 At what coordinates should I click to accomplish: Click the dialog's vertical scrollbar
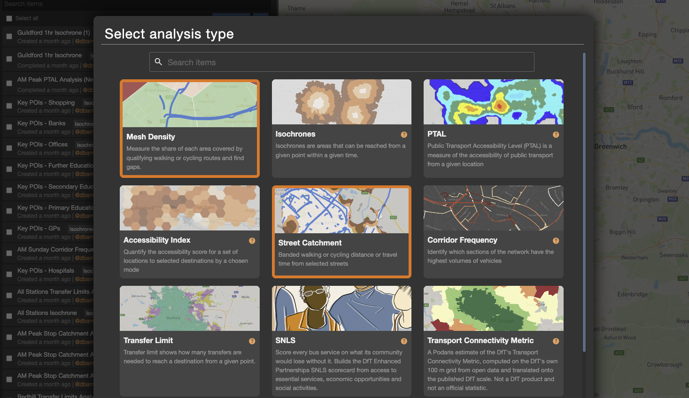pyautogui.click(x=584, y=202)
